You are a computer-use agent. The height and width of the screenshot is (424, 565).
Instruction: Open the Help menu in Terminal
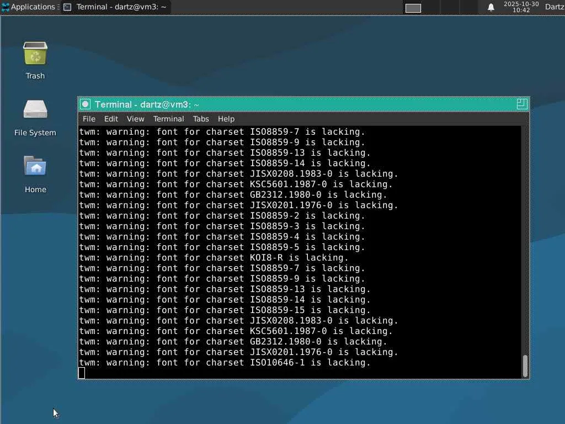pos(226,119)
